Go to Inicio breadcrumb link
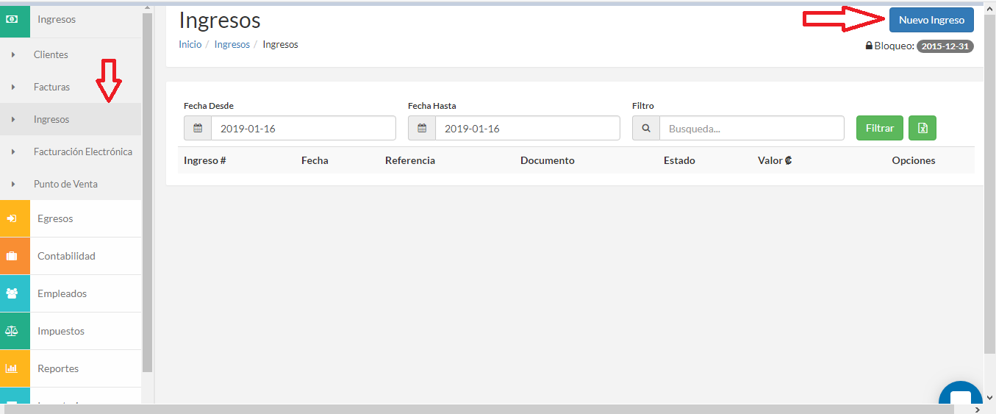 coord(190,44)
